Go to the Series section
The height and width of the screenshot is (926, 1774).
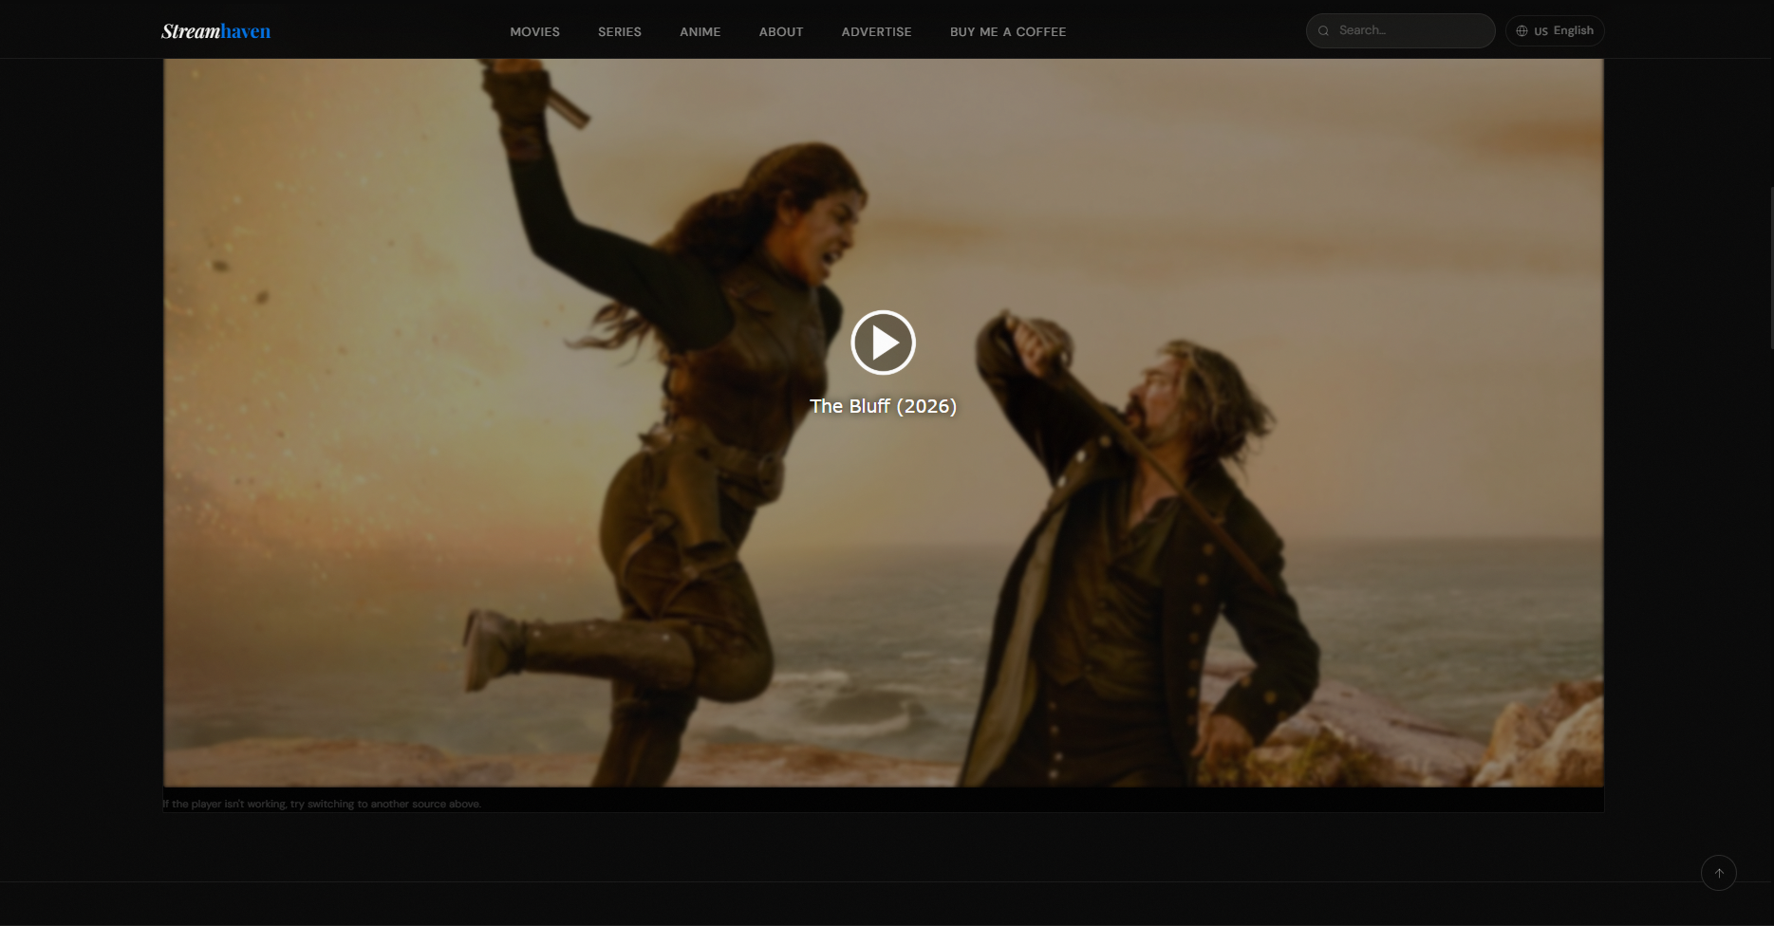[620, 31]
